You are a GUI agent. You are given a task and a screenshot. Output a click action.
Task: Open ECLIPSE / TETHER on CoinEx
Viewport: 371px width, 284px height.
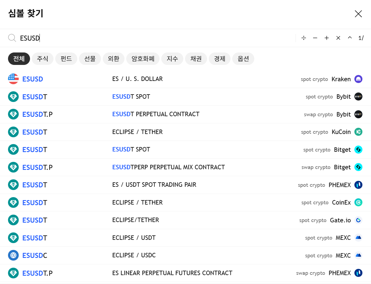pyautogui.click(x=185, y=202)
